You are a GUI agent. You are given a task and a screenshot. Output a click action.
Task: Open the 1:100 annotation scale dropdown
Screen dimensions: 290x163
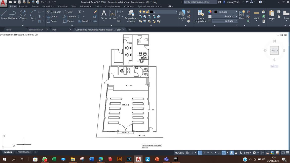pos(247,153)
